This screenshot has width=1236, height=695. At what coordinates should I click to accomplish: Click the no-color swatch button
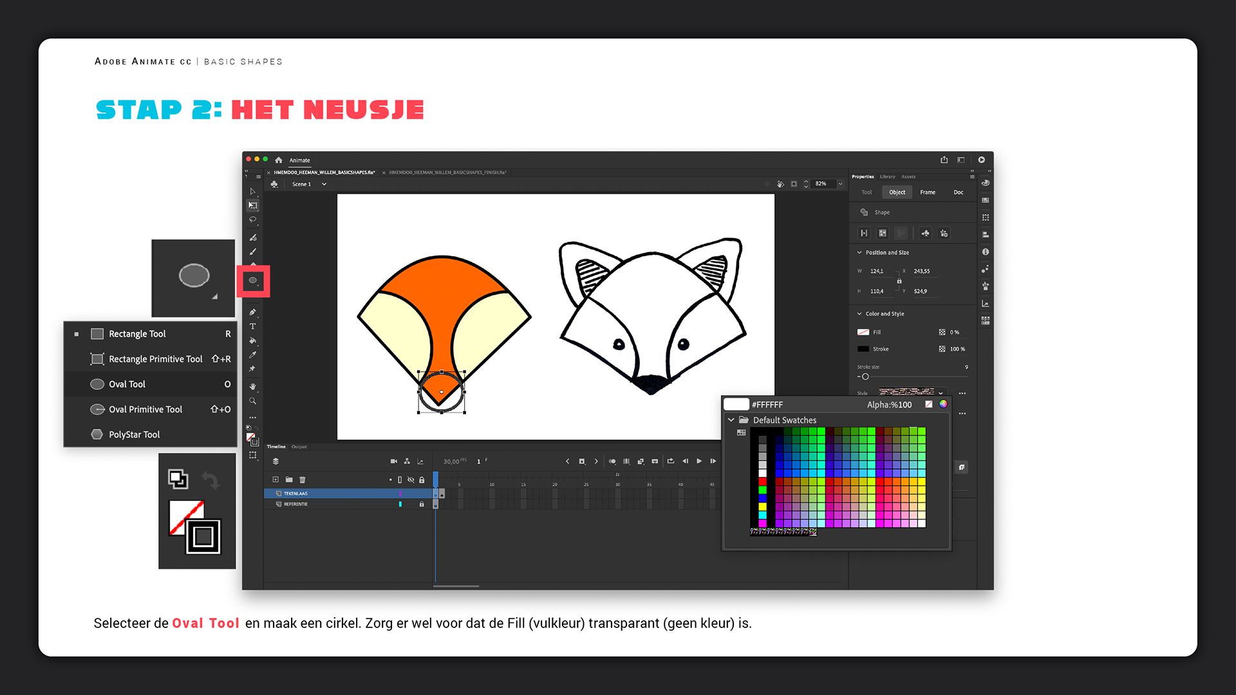[928, 404]
